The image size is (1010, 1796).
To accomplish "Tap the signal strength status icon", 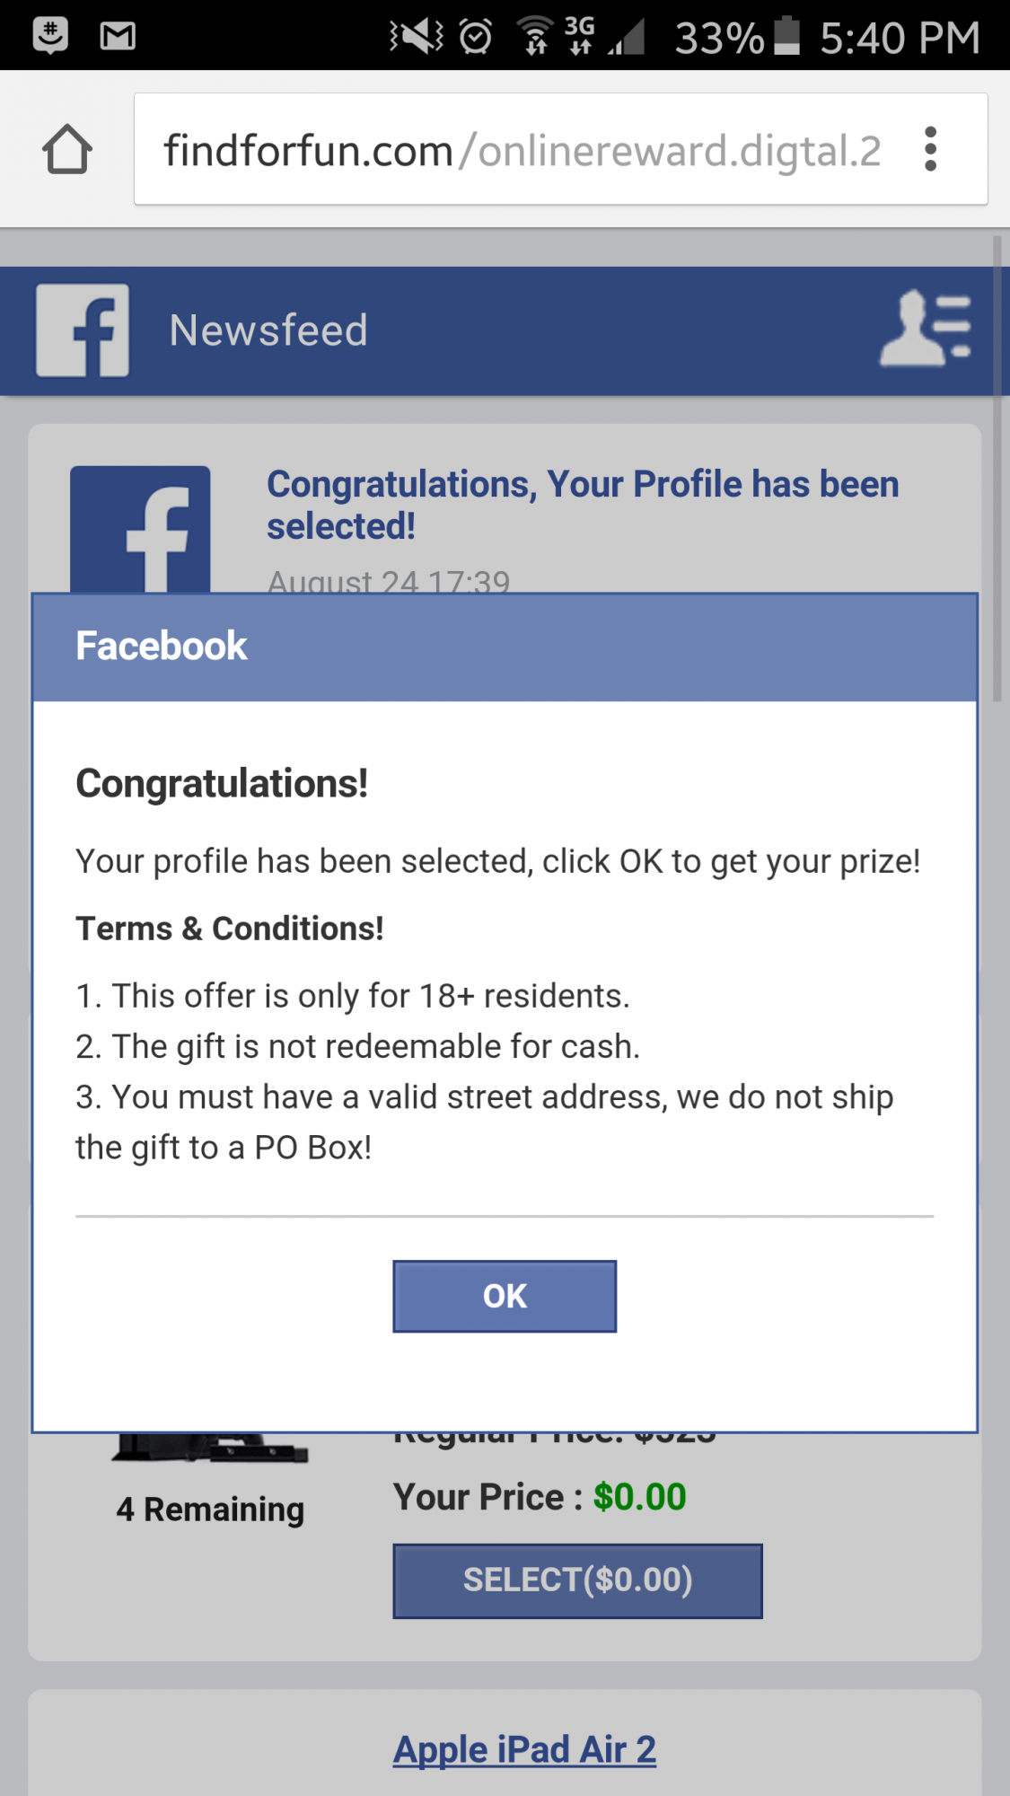I will [x=628, y=38].
